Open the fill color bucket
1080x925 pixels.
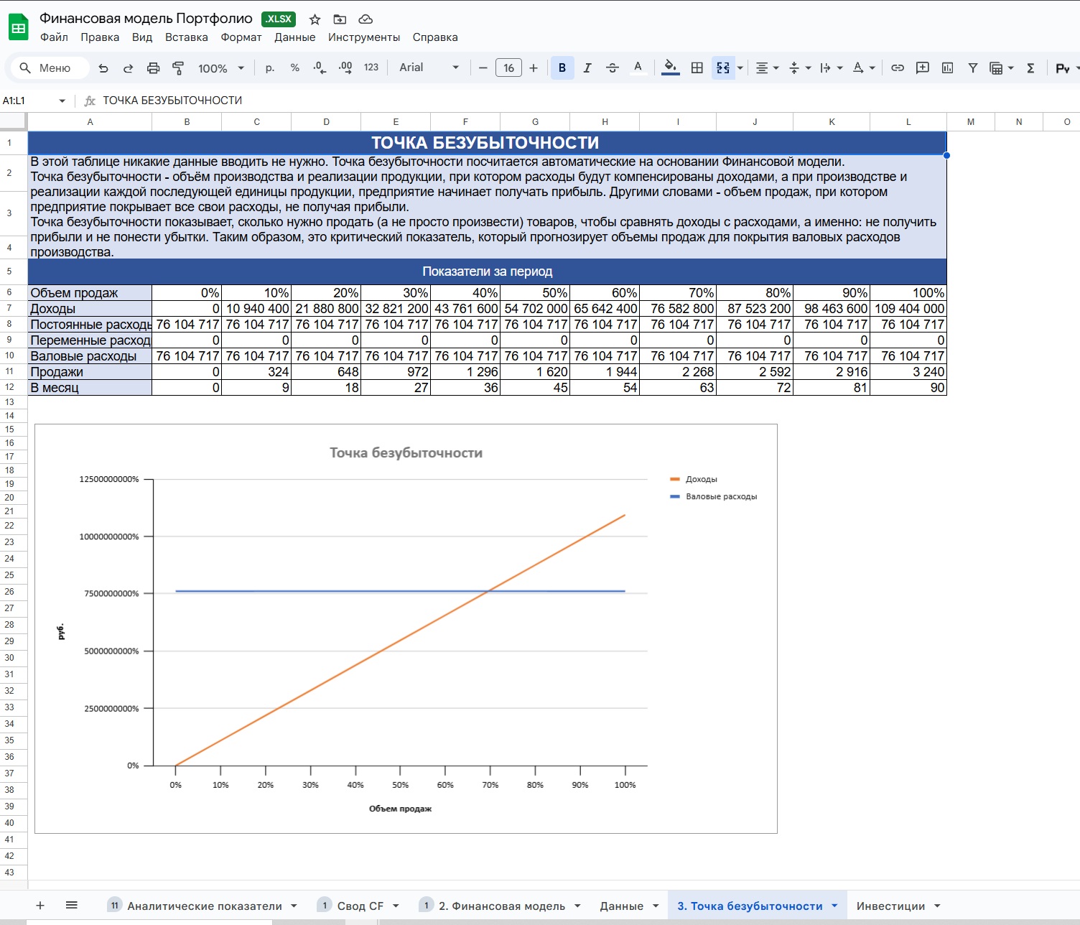pos(670,68)
